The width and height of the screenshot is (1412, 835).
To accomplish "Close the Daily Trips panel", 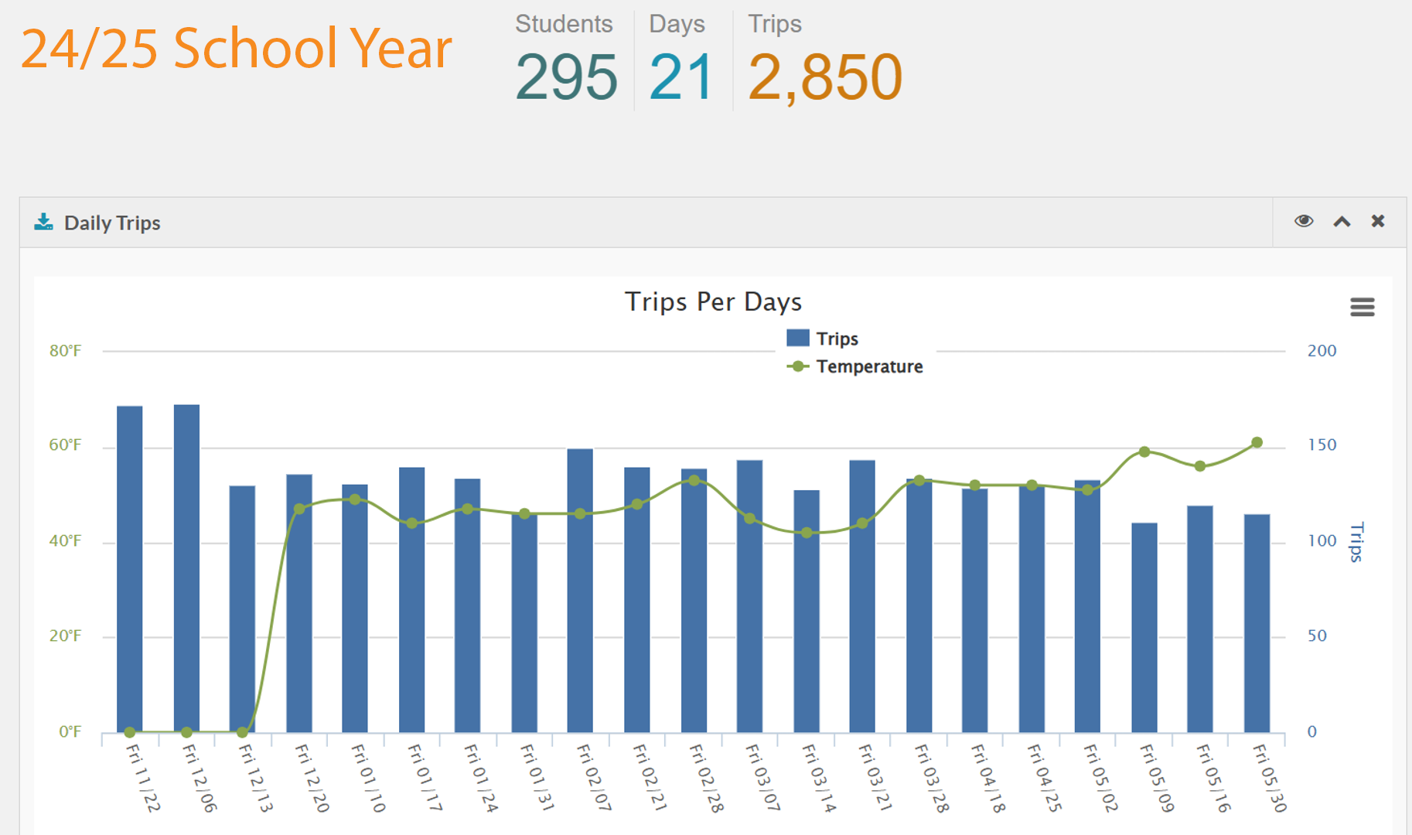I will tap(1378, 222).
